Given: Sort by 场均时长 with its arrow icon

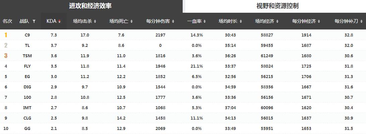Looking at the screenshot, I should pyautogui.click(x=241, y=21).
